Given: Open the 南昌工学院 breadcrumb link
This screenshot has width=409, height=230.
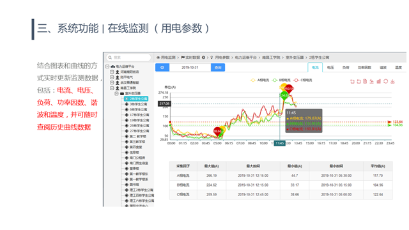Looking at the screenshot, I should (271, 57).
